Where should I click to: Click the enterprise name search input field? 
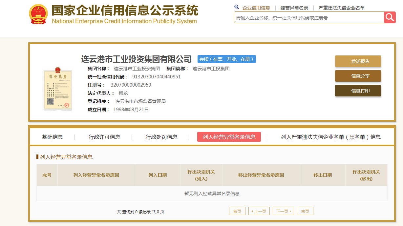point(308,18)
